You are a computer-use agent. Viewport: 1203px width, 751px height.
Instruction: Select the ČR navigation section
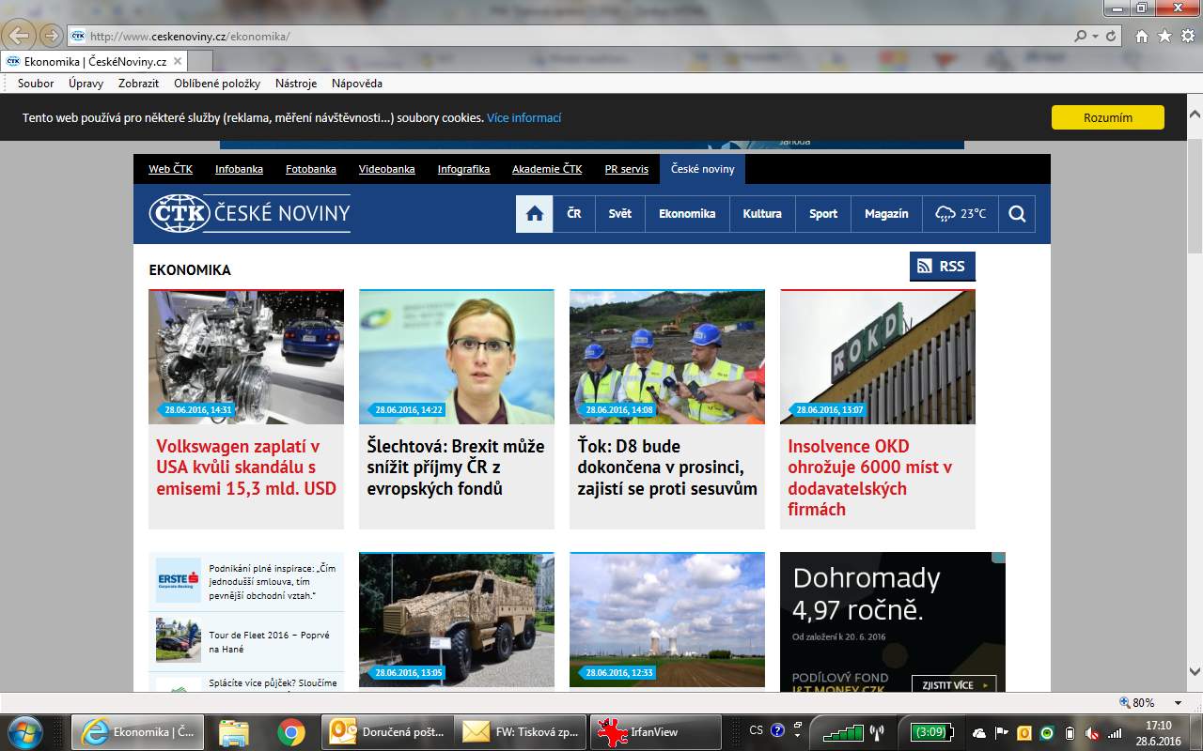point(574,214)
